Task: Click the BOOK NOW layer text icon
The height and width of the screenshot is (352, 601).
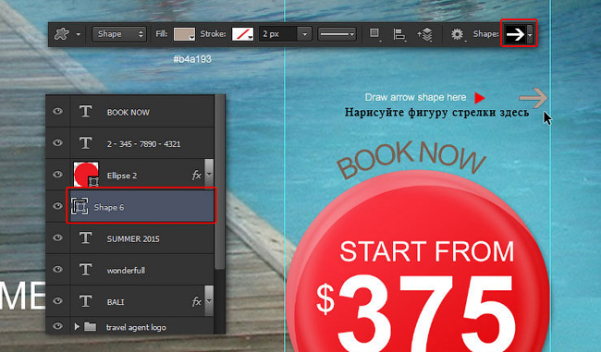Action: coord(85,112)
